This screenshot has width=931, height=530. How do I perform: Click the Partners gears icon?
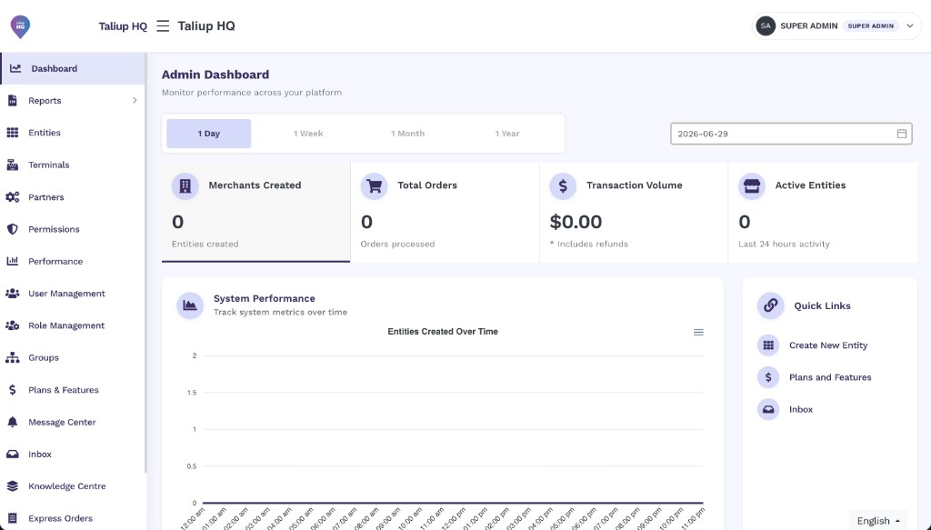(13, 196)
